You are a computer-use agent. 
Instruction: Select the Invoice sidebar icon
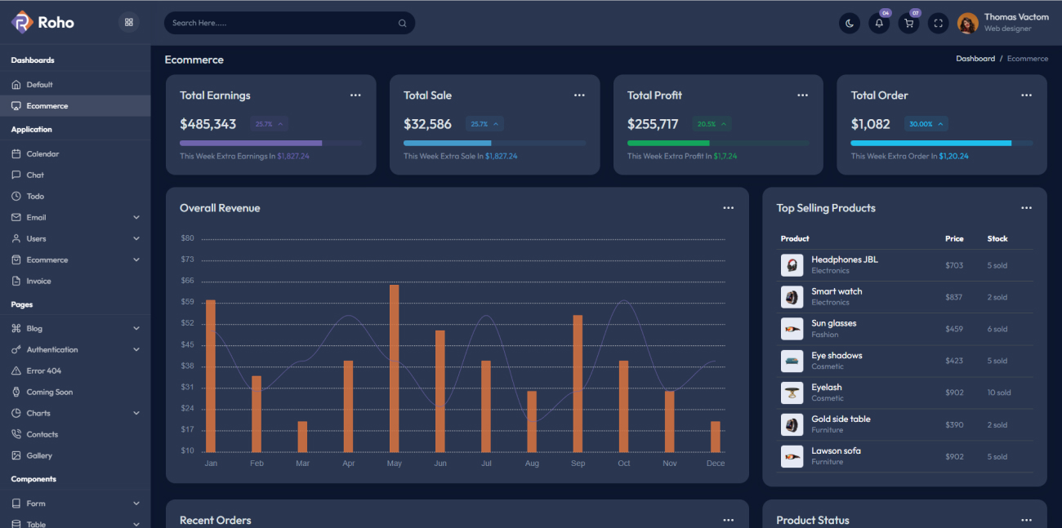point(15,281)
